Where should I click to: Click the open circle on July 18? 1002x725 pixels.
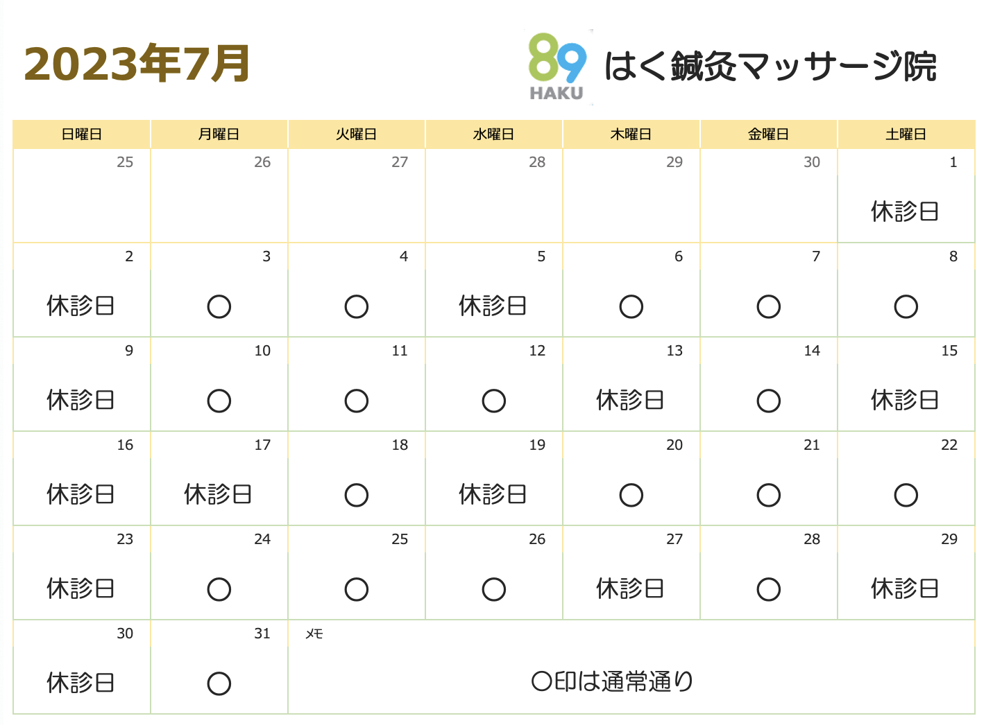(x=357, y=495)
